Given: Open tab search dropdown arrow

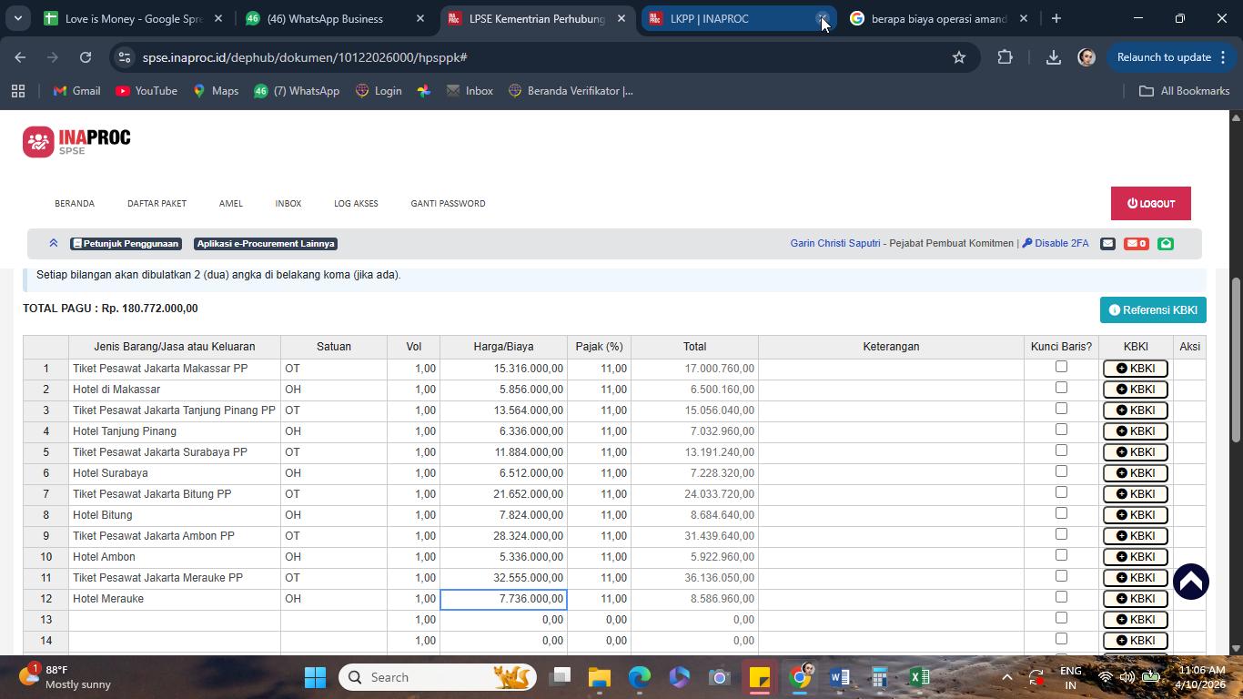Looking at the screenshot, I should (x=17, y=18).
